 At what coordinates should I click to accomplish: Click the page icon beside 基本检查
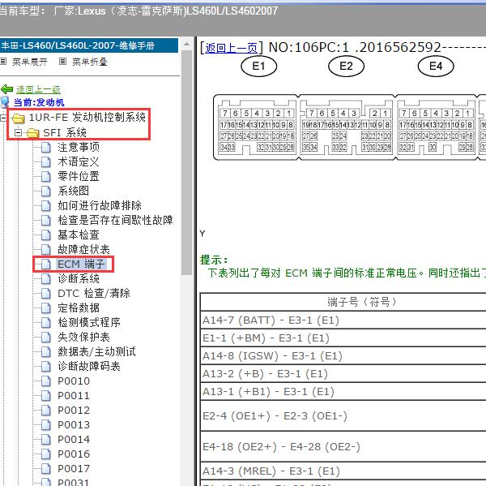(x=46, y=234)
